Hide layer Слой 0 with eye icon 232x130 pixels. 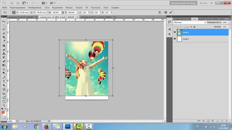point(175,39)
